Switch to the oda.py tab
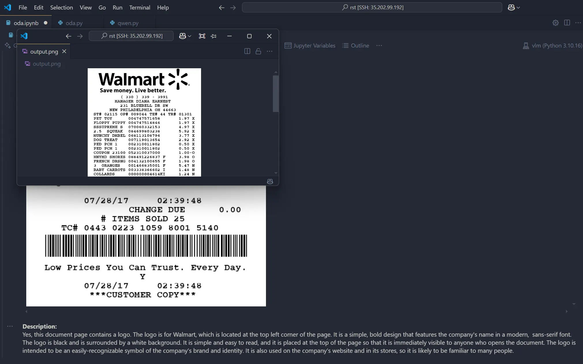 pos(74,23)
